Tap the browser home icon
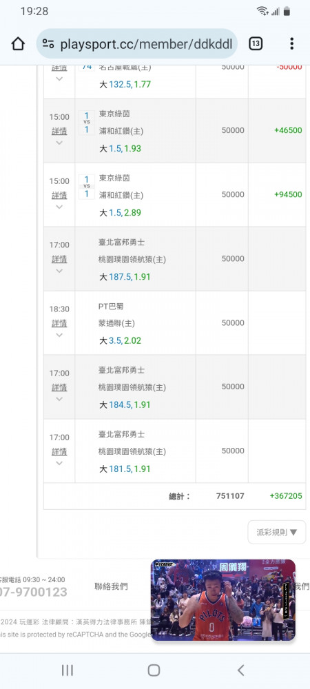This screenshot has width=310, height=689. [x=17, y=43]
